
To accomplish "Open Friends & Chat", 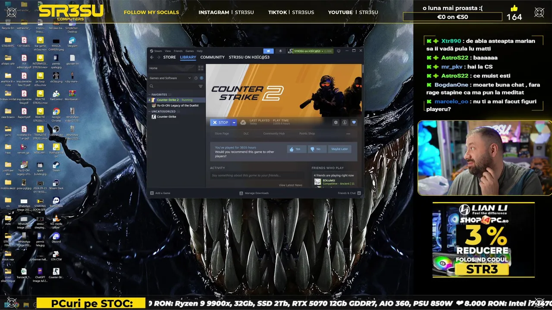I will click(348, 193).
